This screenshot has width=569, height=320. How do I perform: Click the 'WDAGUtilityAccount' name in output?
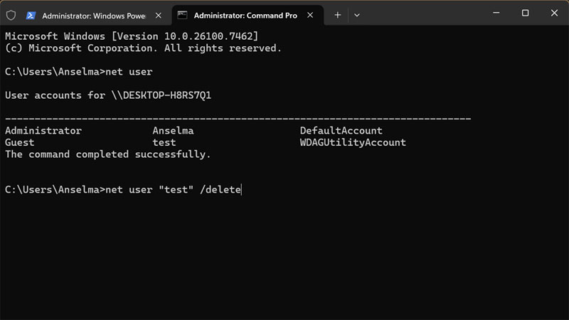coord(353,142)
